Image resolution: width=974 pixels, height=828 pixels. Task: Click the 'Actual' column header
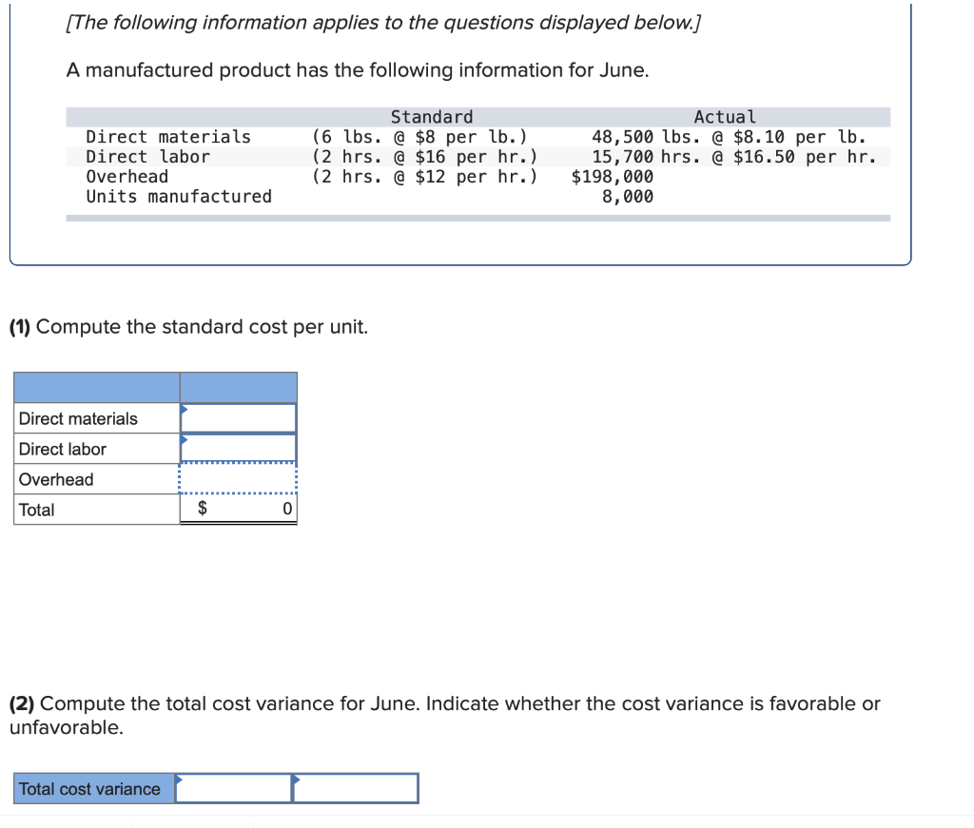[x=724, y=117]
